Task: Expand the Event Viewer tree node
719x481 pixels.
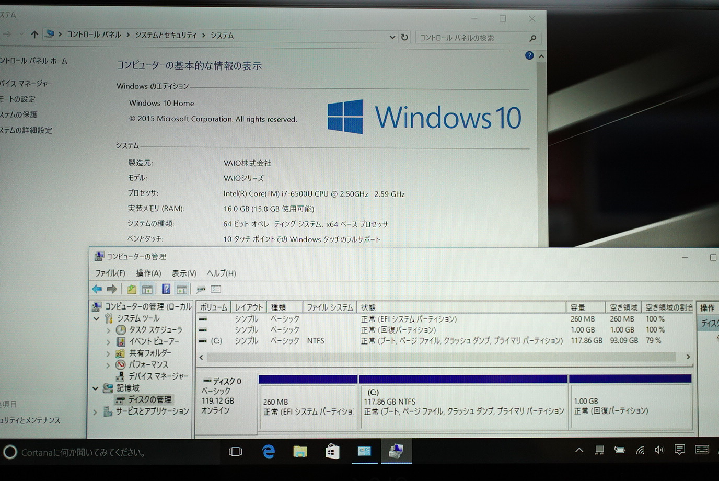Action: coord(108,342)
